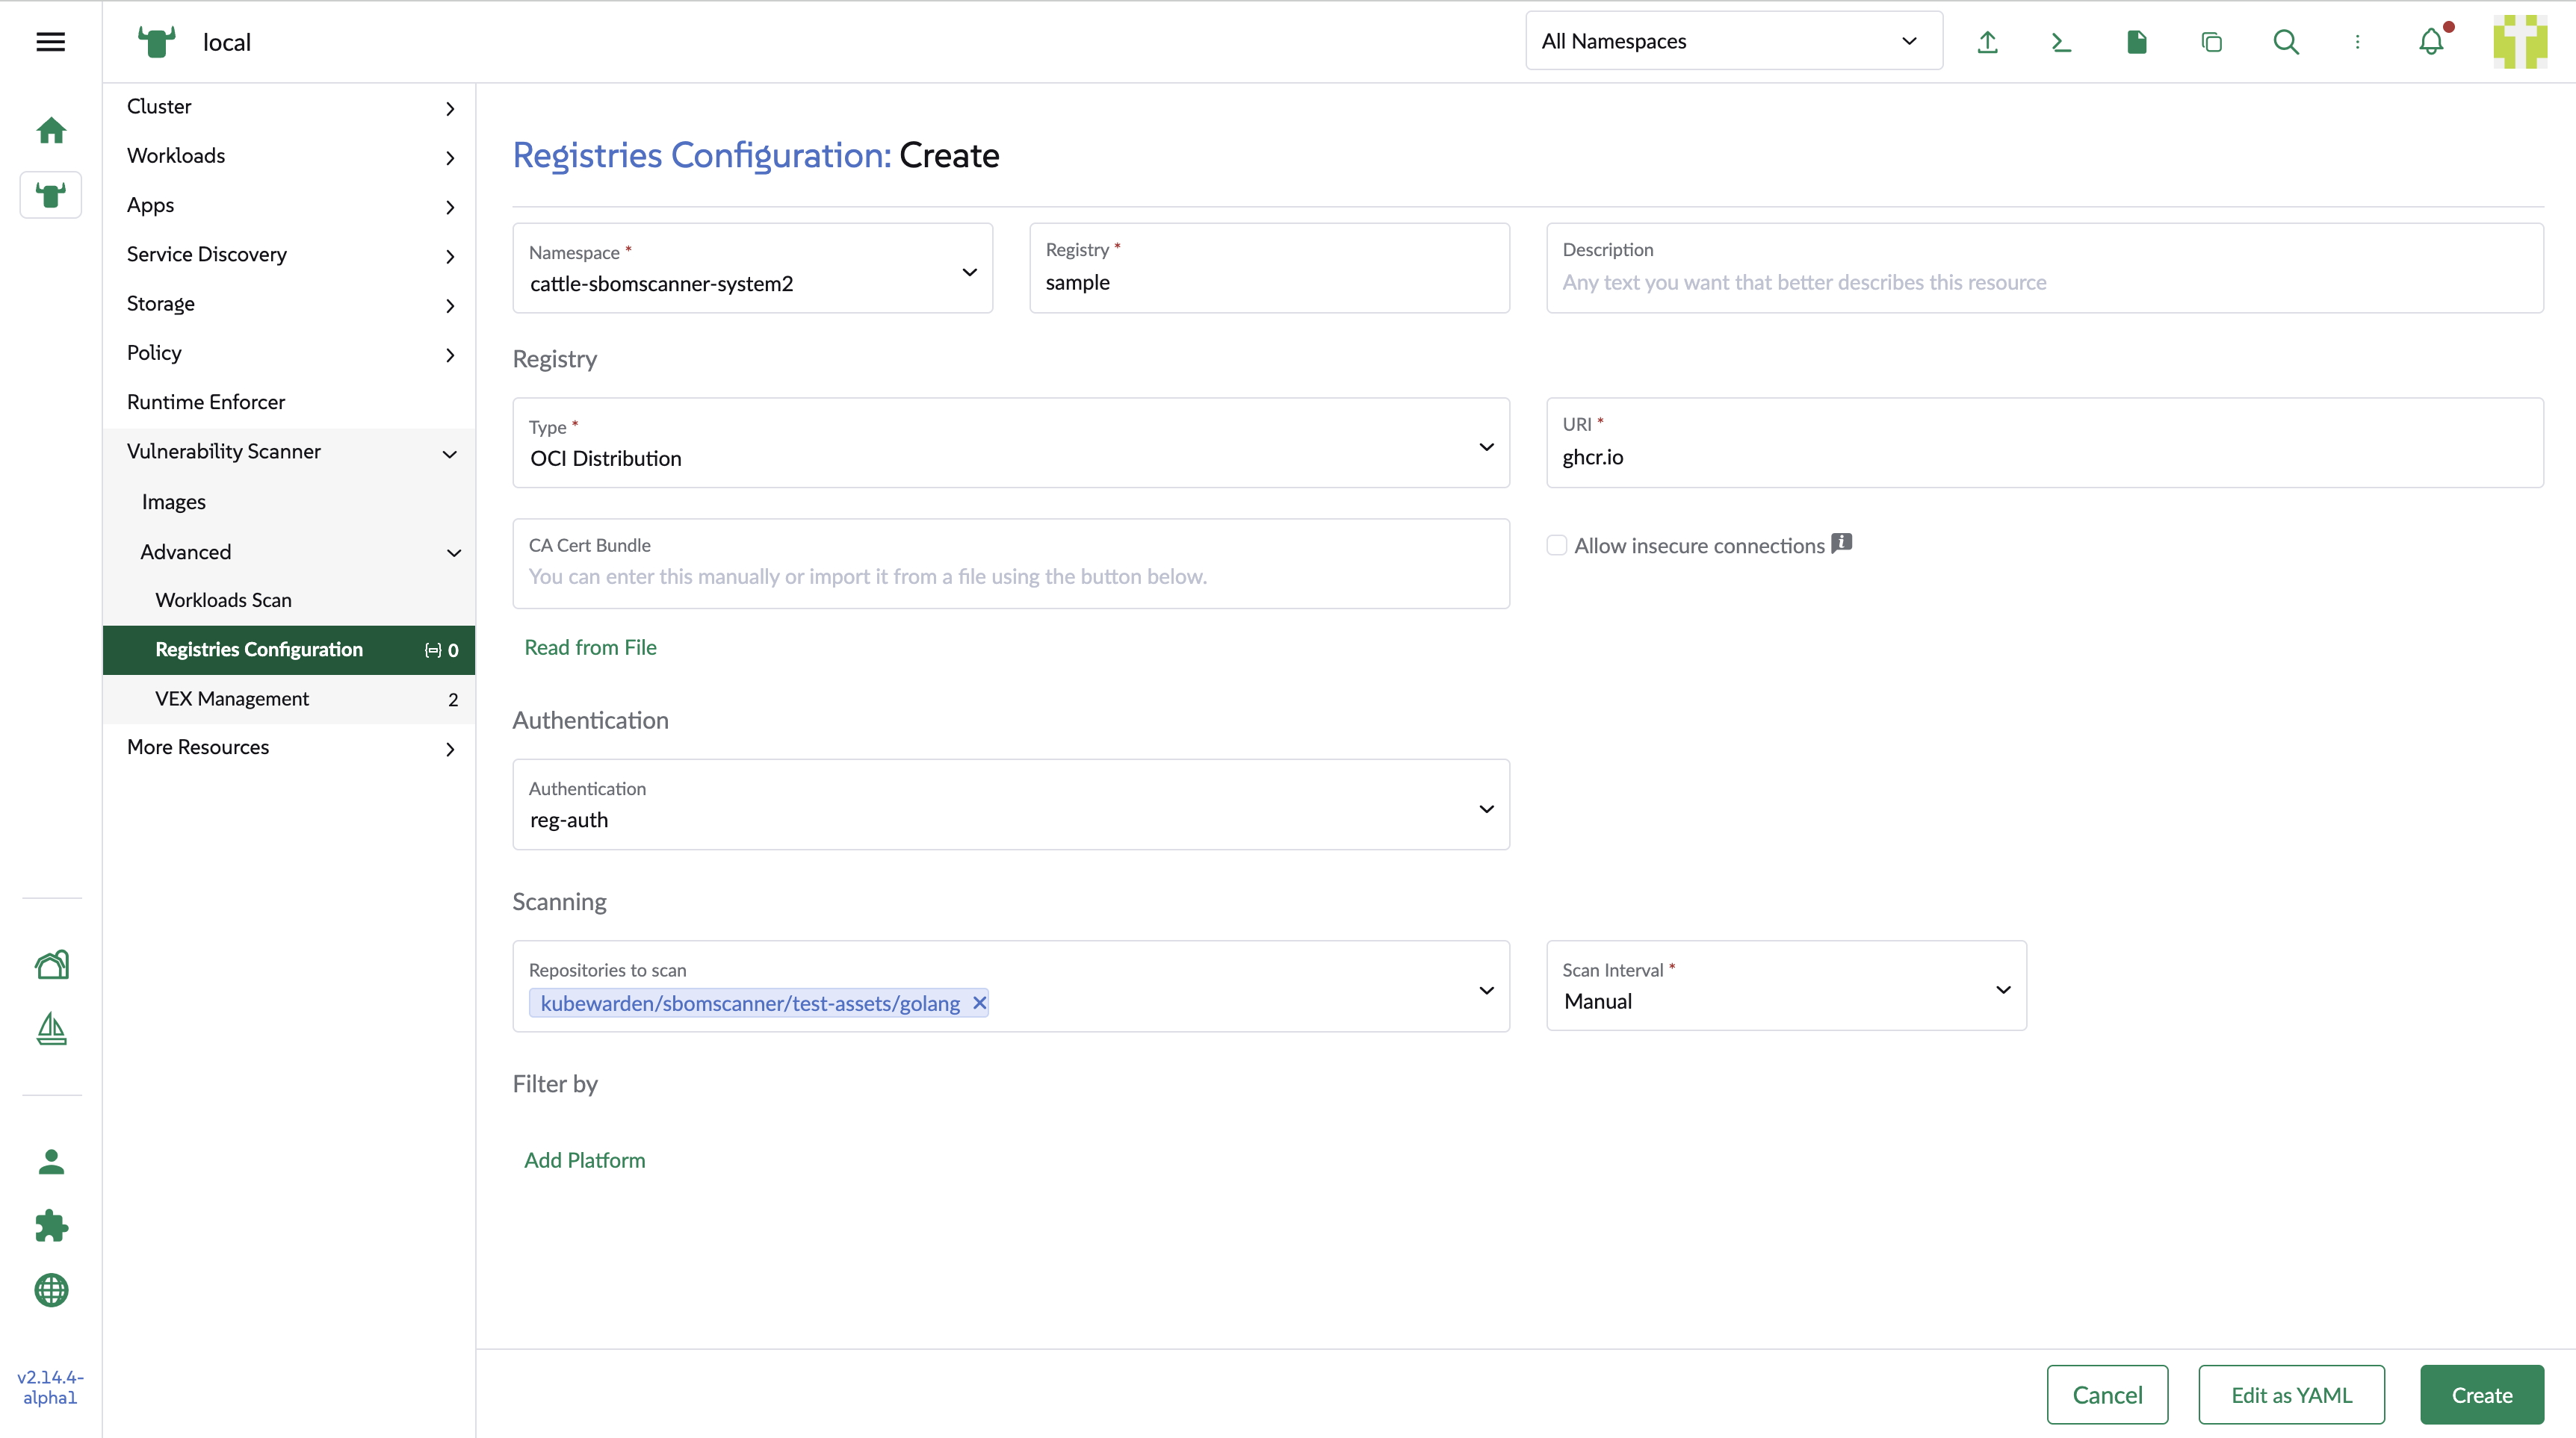Open the resource search magnifier icon
This screenshot has width=2576, height=1438.
pyautogui.click(x=2285, y=42)
